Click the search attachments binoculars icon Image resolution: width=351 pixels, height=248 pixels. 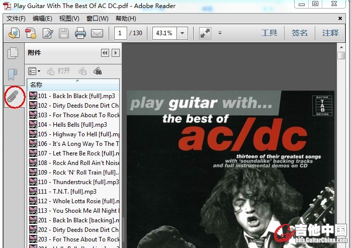tap(97, 71)
